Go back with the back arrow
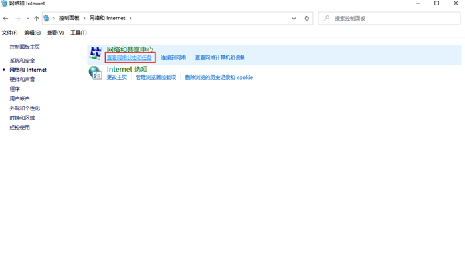The height and width of the screenshot is (258, 465). tap(5, 19)
